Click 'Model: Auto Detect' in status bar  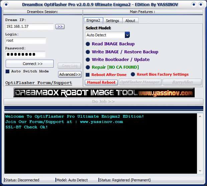click(x=72, y=180)
